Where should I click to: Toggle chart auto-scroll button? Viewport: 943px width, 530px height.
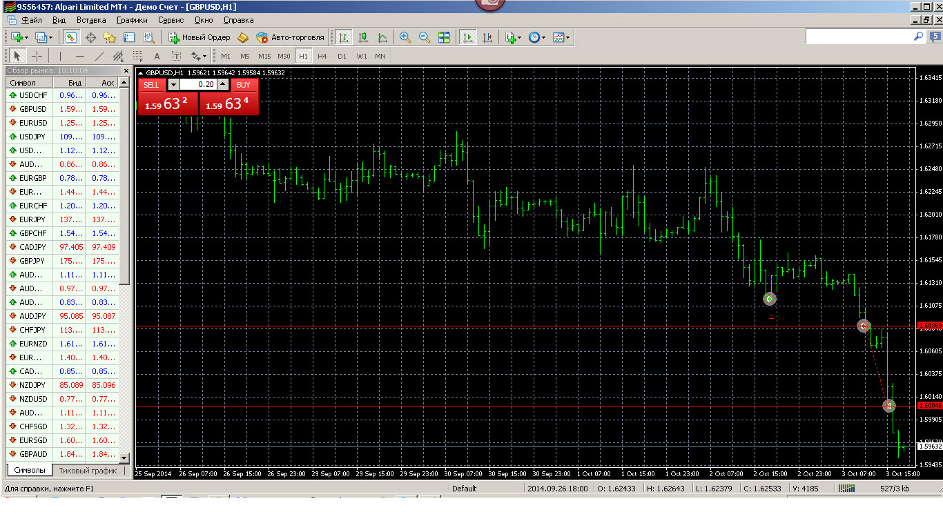click(x=468, y=37)
